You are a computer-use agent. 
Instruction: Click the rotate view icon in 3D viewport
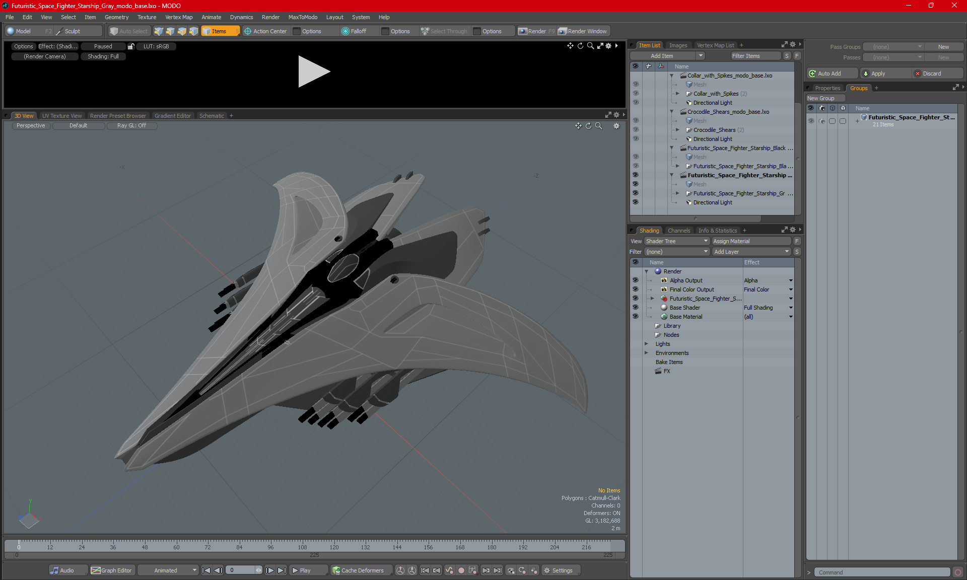[x=588, y=126]
